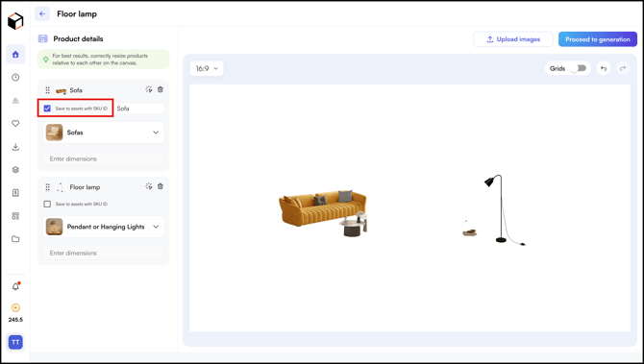
Task: Click the Floor lamp product thumbnail in list
Action: (61, 187)
